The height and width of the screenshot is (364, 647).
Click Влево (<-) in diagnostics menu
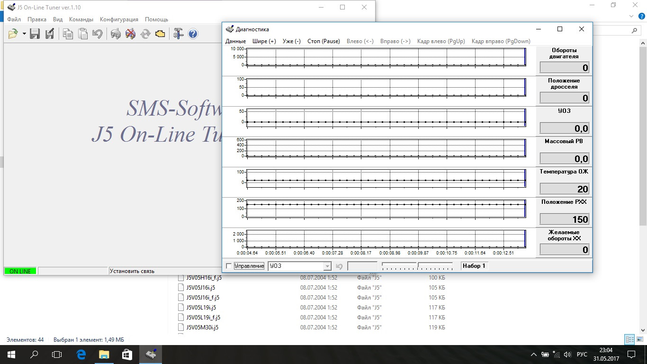[x=360, y=41]
